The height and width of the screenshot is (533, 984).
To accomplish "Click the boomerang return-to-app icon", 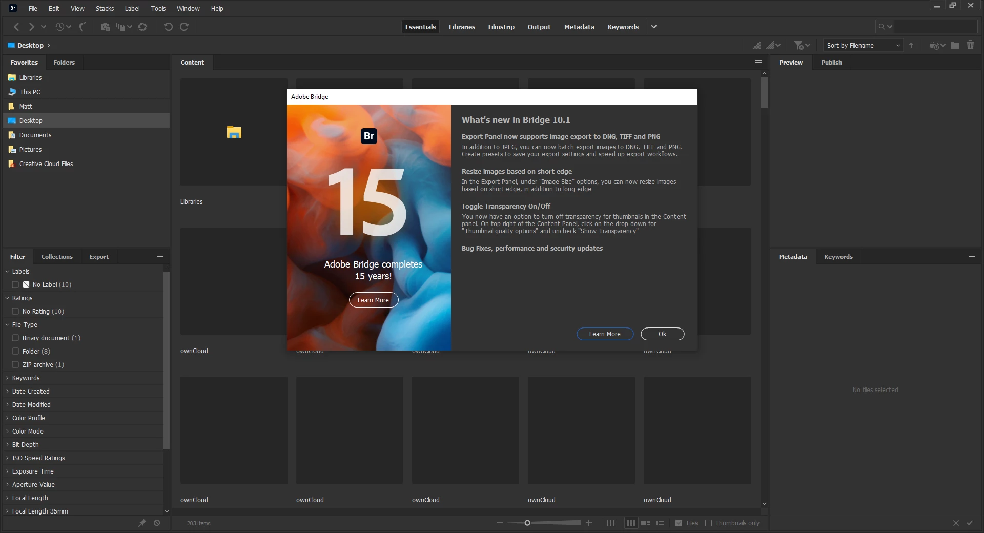I will (x=82, y=27).
